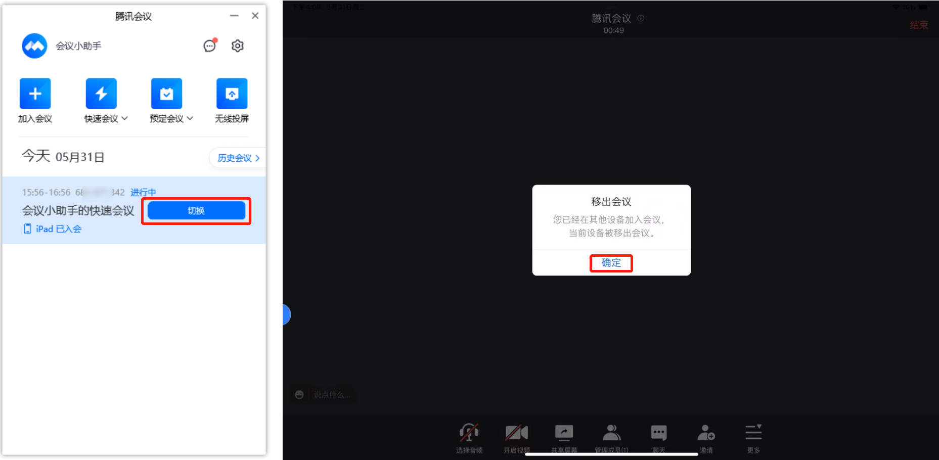The image size is (939, 460).
Task: Click the meeting timer 00:49 on iPad
Action: coord(613,30)
